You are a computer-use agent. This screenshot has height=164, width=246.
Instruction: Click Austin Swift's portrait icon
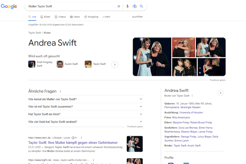click(60, 64)
